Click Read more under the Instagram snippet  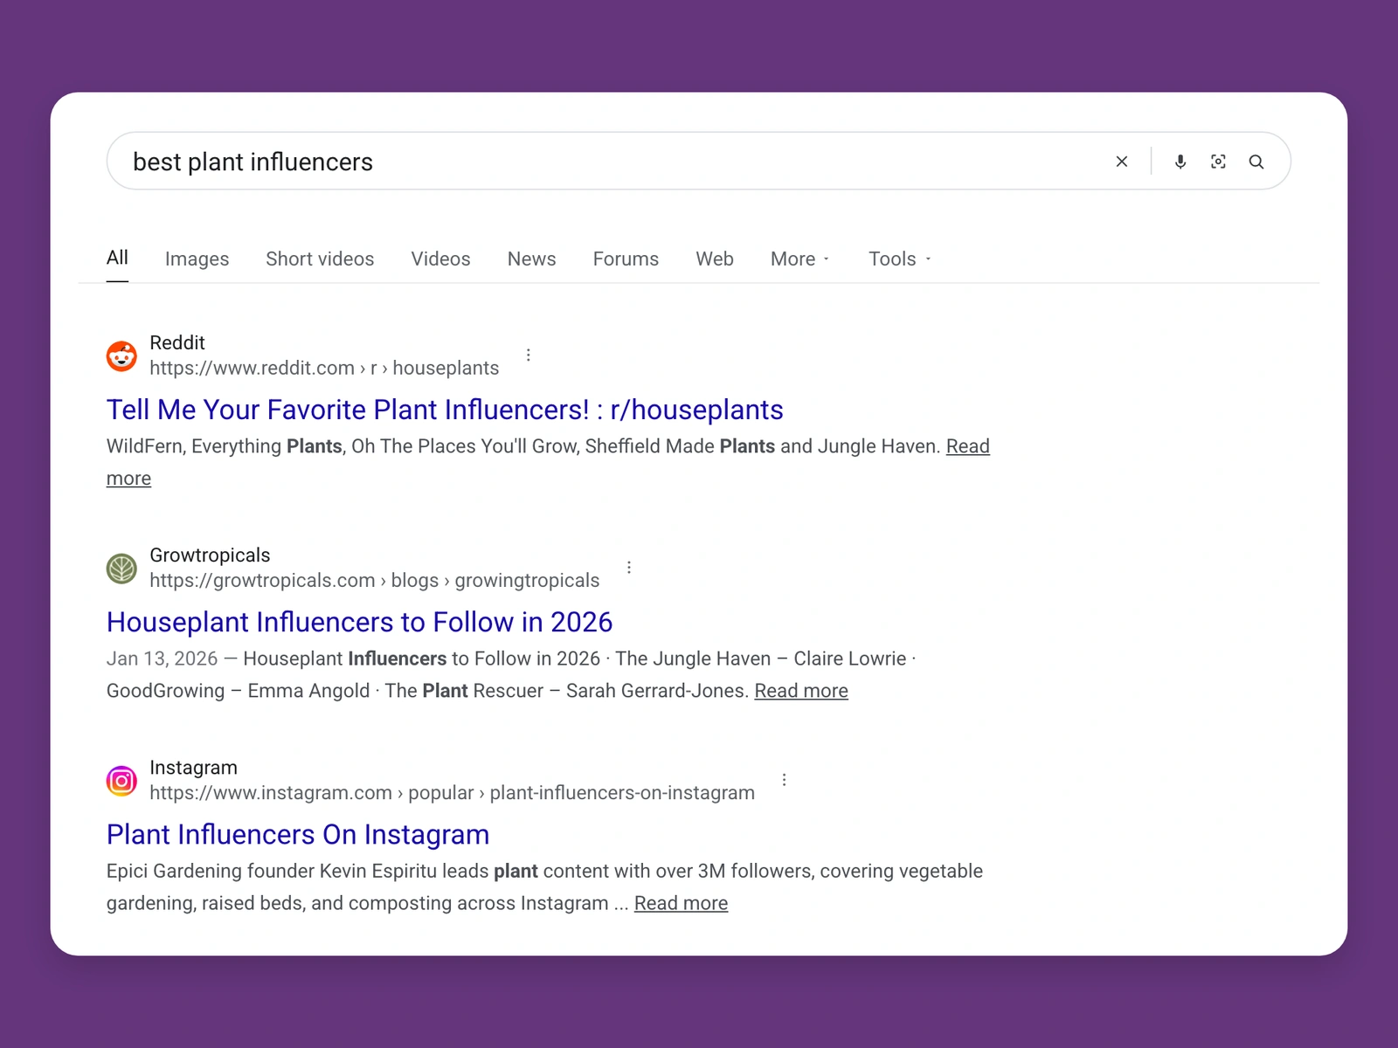point(681,903)
